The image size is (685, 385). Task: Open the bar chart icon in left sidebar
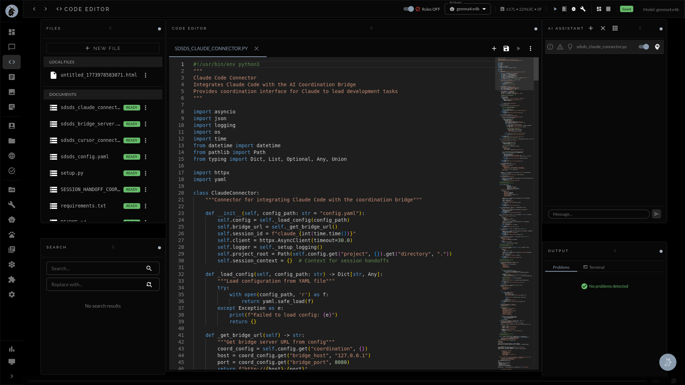point(12,349)
